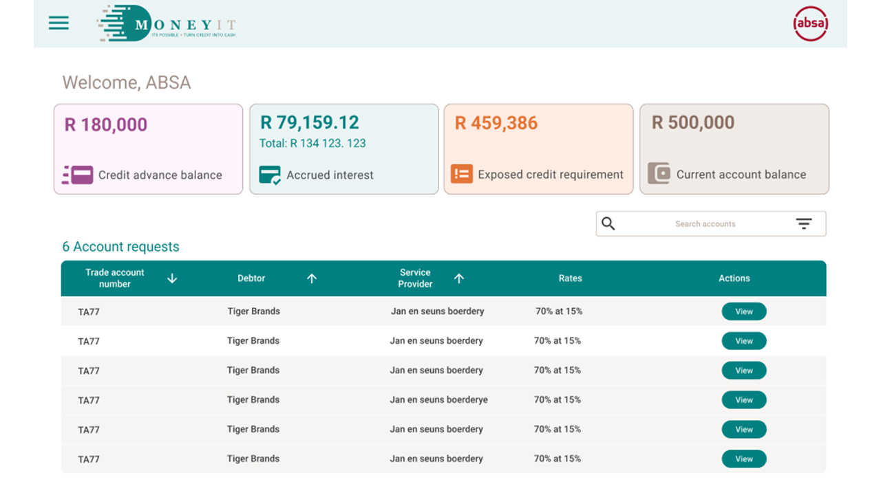The width and height of the screenshot is (881, 495).
Task: Toggle the Service Provider sort arrow
Action: click(458, 278)
